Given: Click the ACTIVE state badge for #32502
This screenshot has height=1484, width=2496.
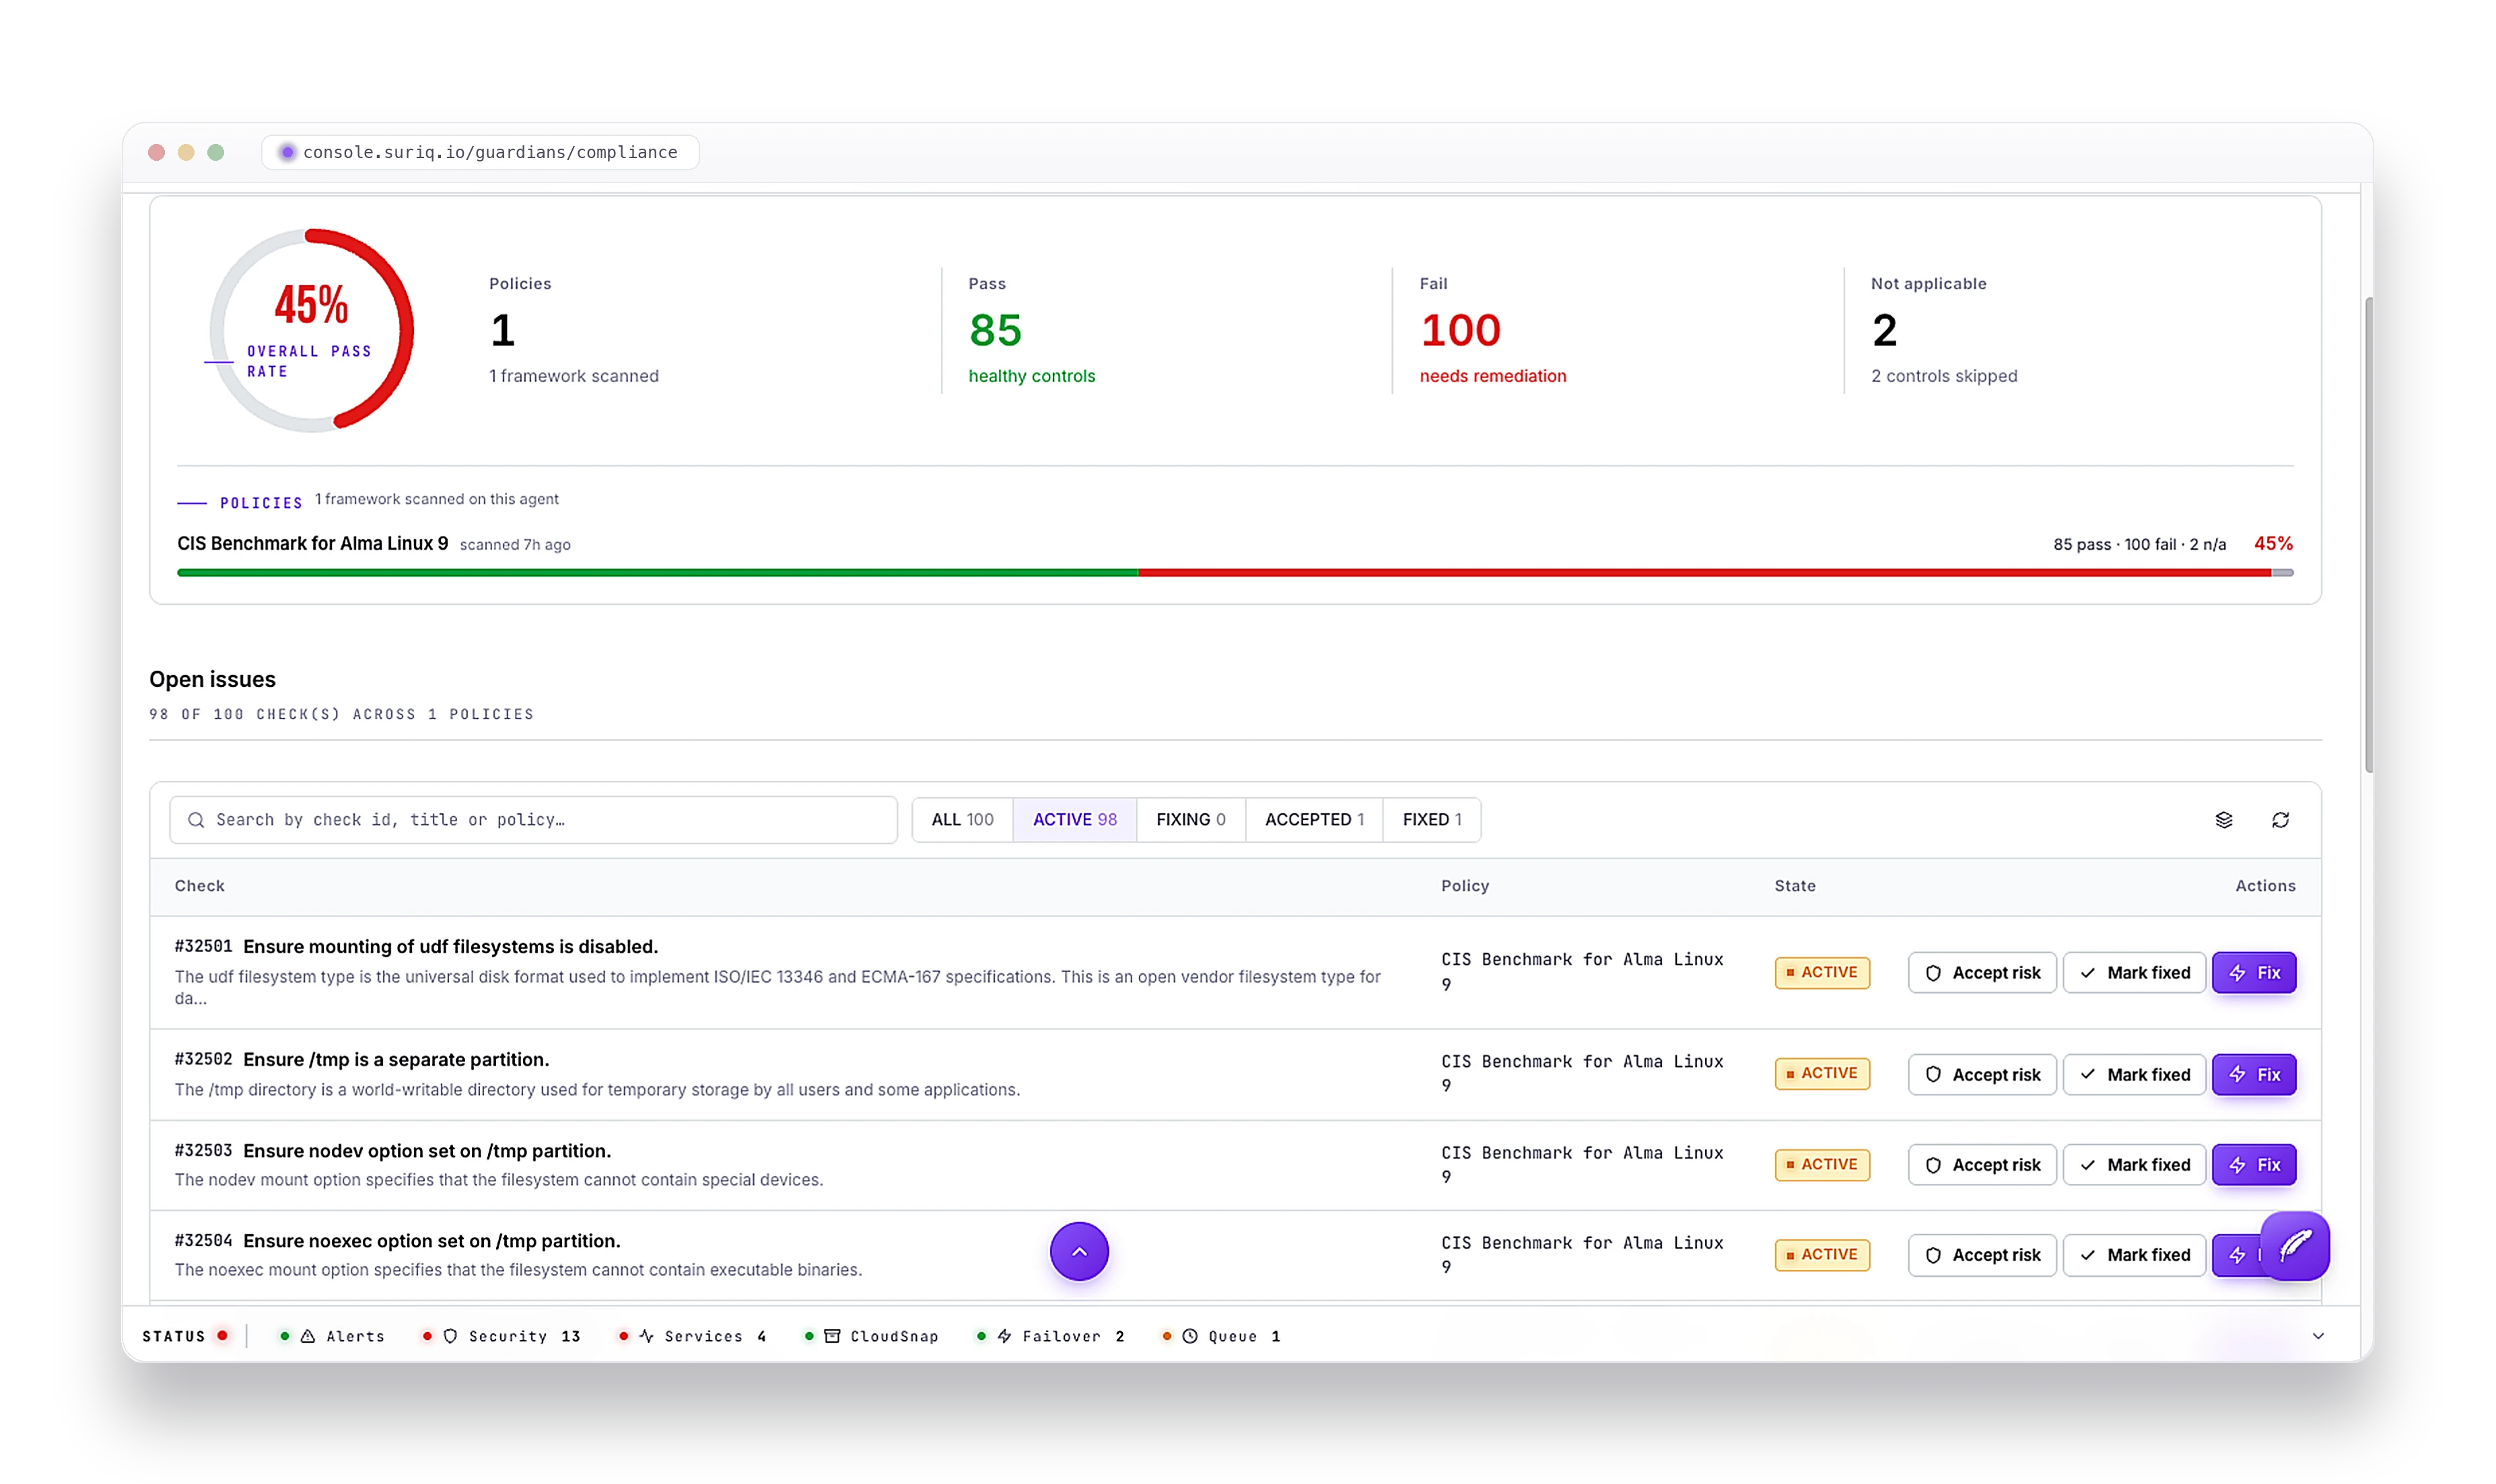Looking at the screenshot, I should point(1822,1074).
